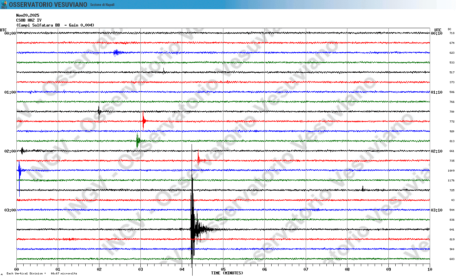Click the small black spike after minute 08
456x278 pixels.
363,189
